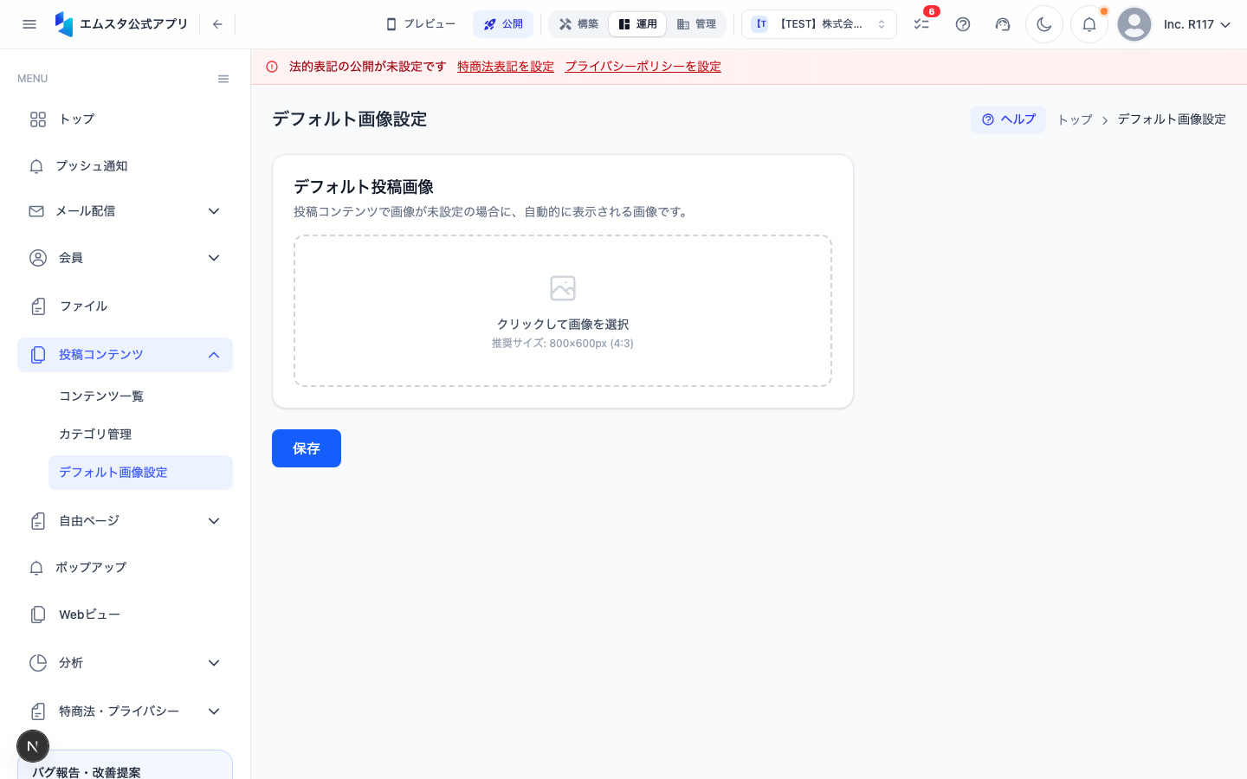Click the 公開 publish button
The image size is (1247, 779).
point(503,24)
